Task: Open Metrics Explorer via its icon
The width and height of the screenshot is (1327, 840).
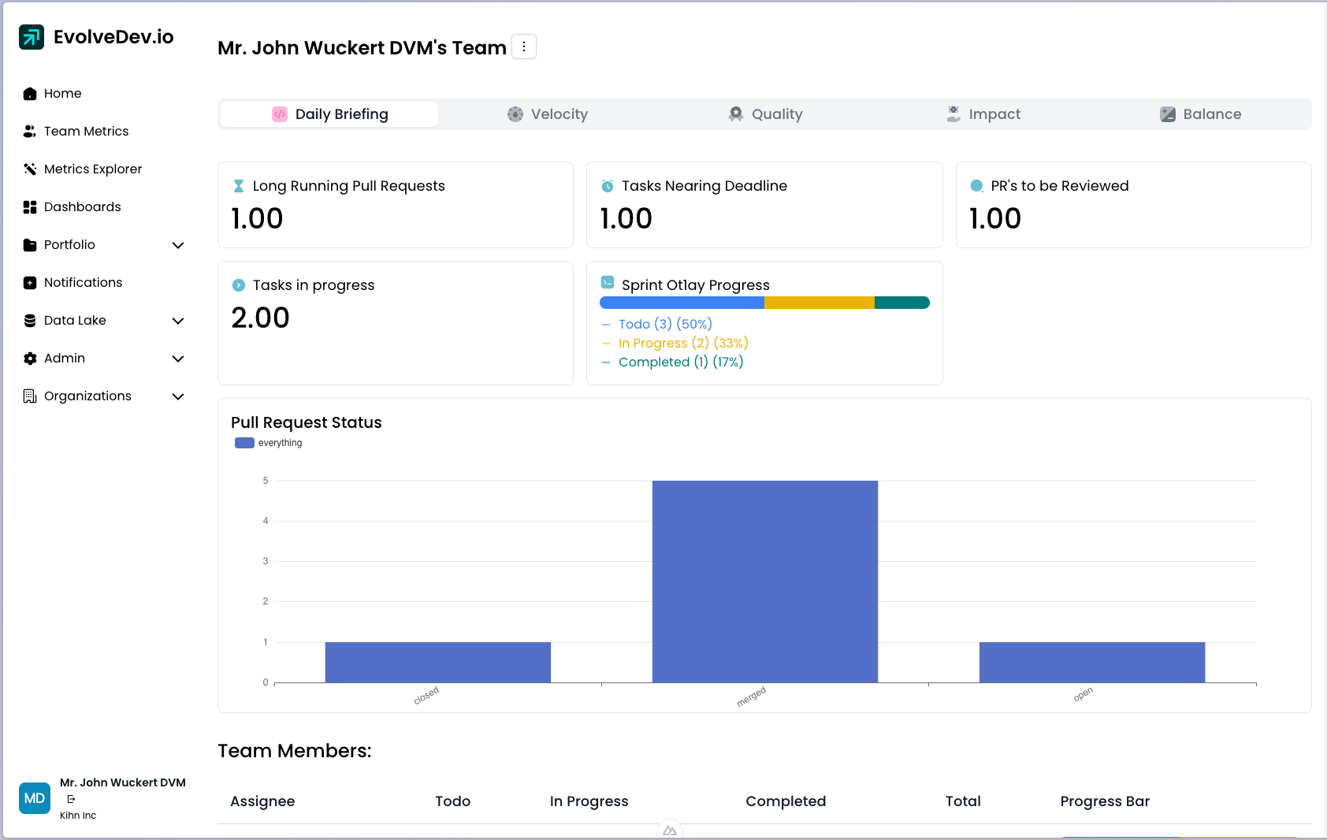Action: pyautogui.click(x=30, y=169)
